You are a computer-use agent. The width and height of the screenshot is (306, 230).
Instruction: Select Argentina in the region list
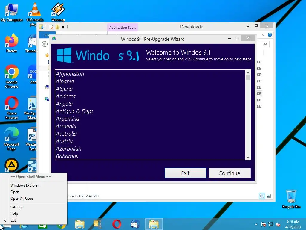coord(150,119)
